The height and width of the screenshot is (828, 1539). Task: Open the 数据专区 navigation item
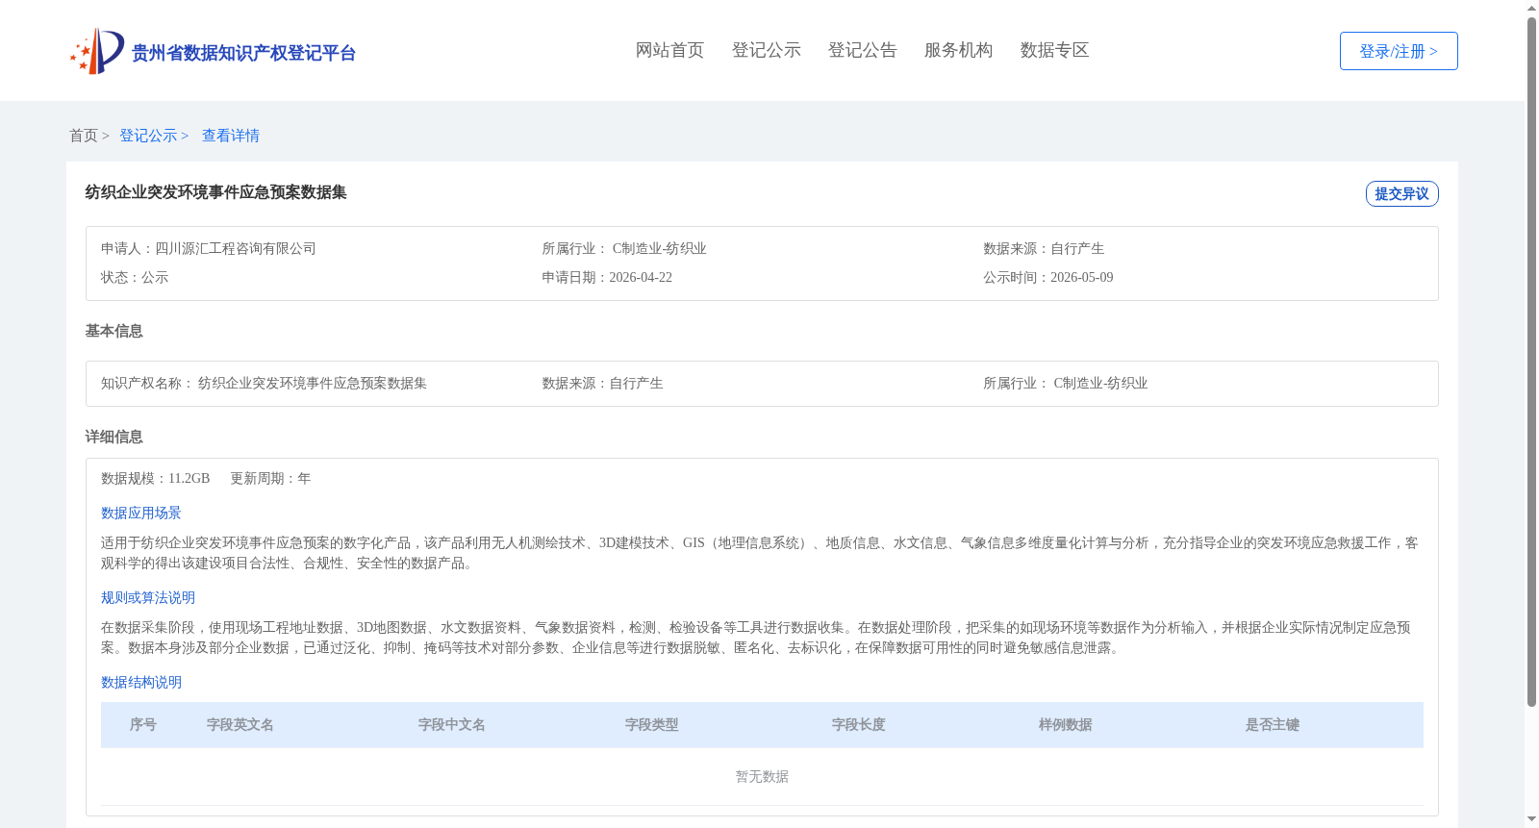pyautogui.click(x=1054, y=50)
